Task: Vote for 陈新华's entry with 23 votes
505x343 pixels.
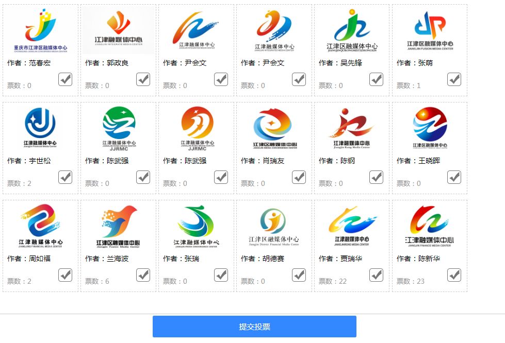Action: tap(454, 275)
